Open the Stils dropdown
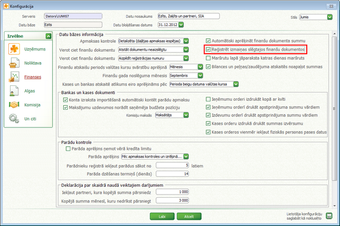340x226 pixels. click(329, 17)
